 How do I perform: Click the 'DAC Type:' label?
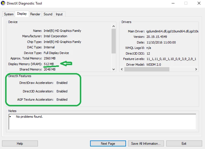[x=34, y=47]
